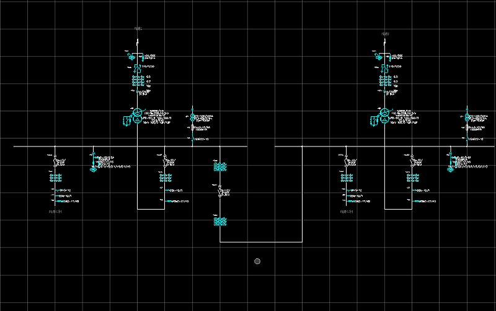Click the CT group above the left main transformer
The height and width of the screenshot is (311, 496).
point(138,81)
